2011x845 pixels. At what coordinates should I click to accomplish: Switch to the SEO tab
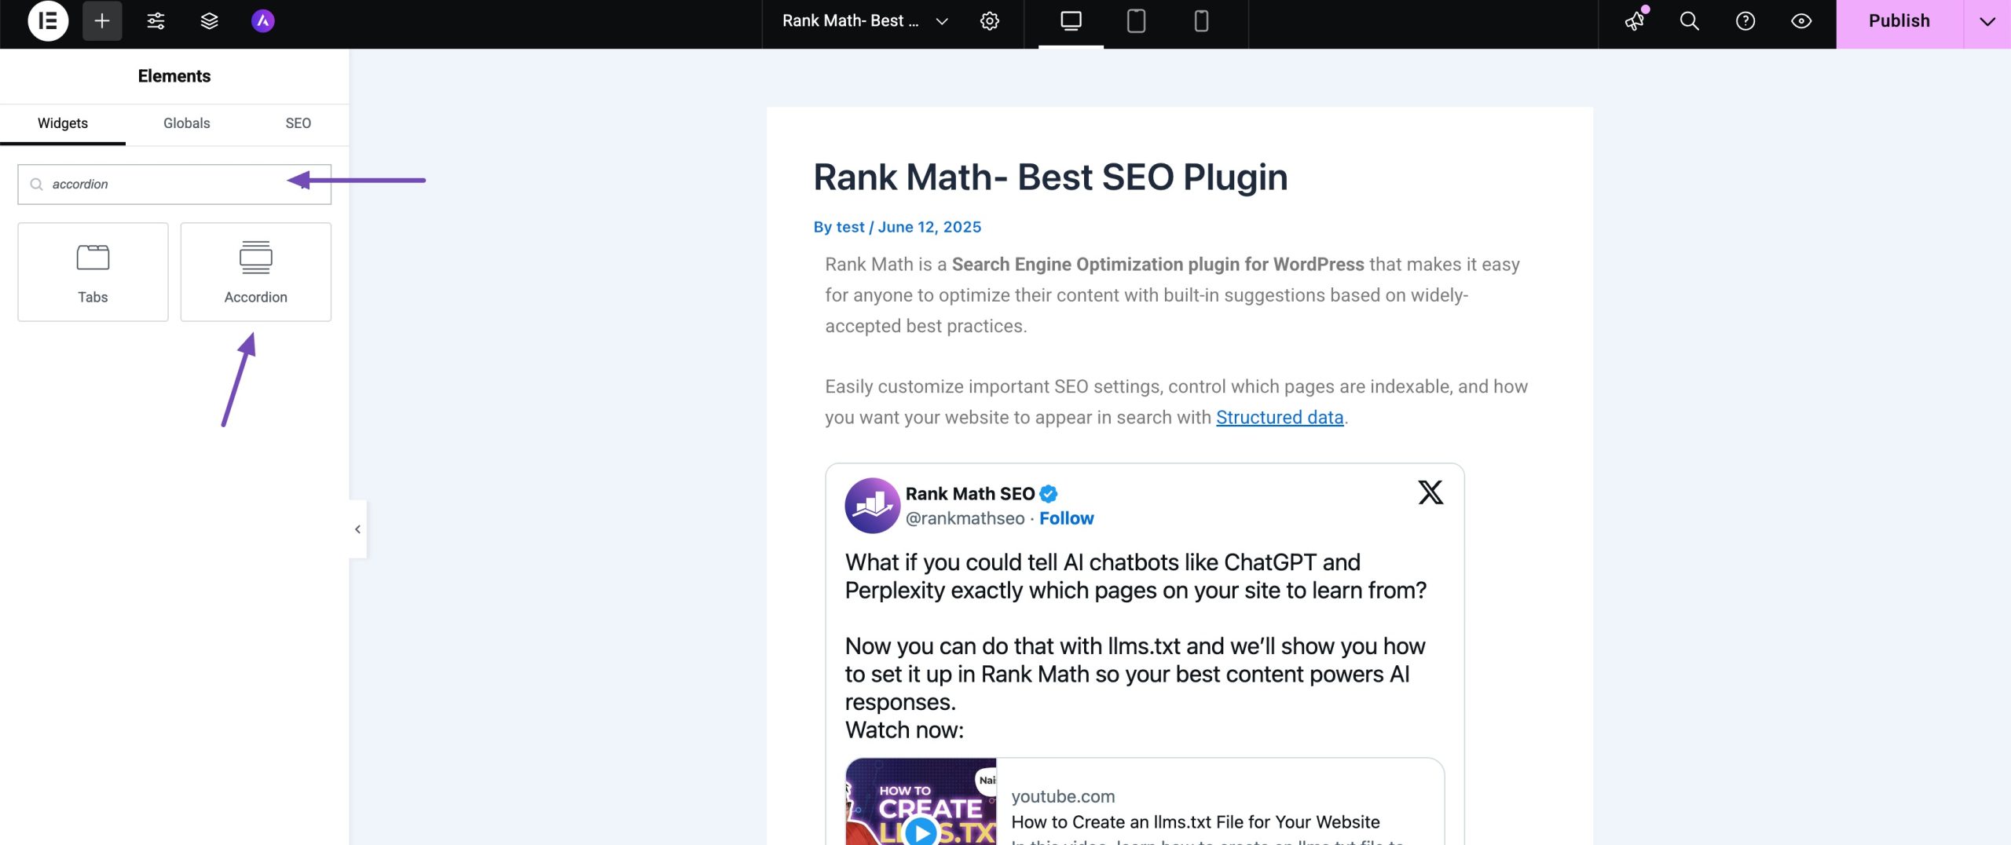pyautogui.click(x=298, y=123)
